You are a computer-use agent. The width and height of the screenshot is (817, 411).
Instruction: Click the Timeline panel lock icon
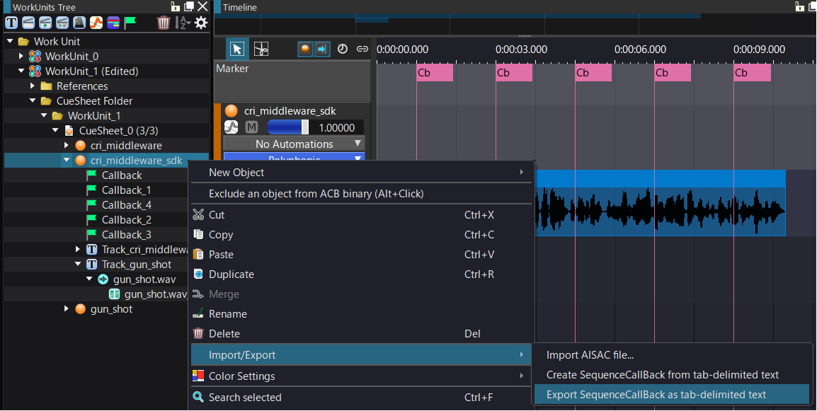click(x=800, y=6)
